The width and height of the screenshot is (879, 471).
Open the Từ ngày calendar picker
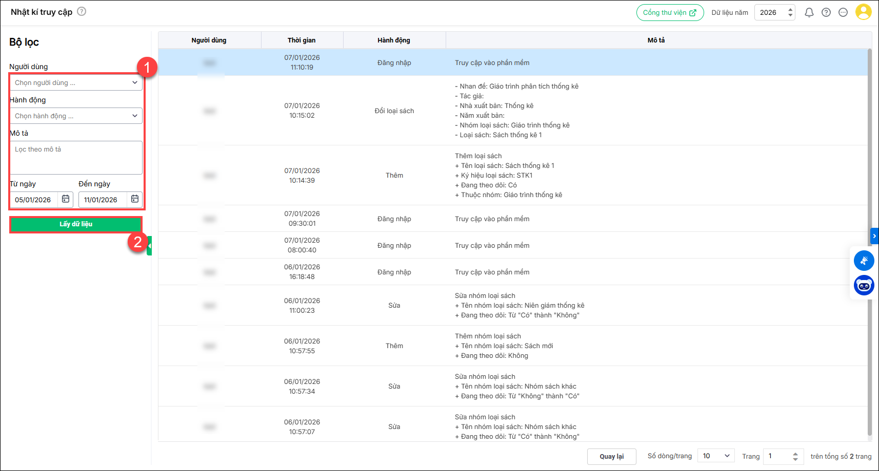point(66,199)
